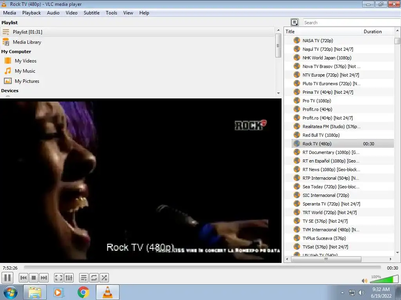
Task: Sort playlist by Title column header
Action: [x=323, y=32]
